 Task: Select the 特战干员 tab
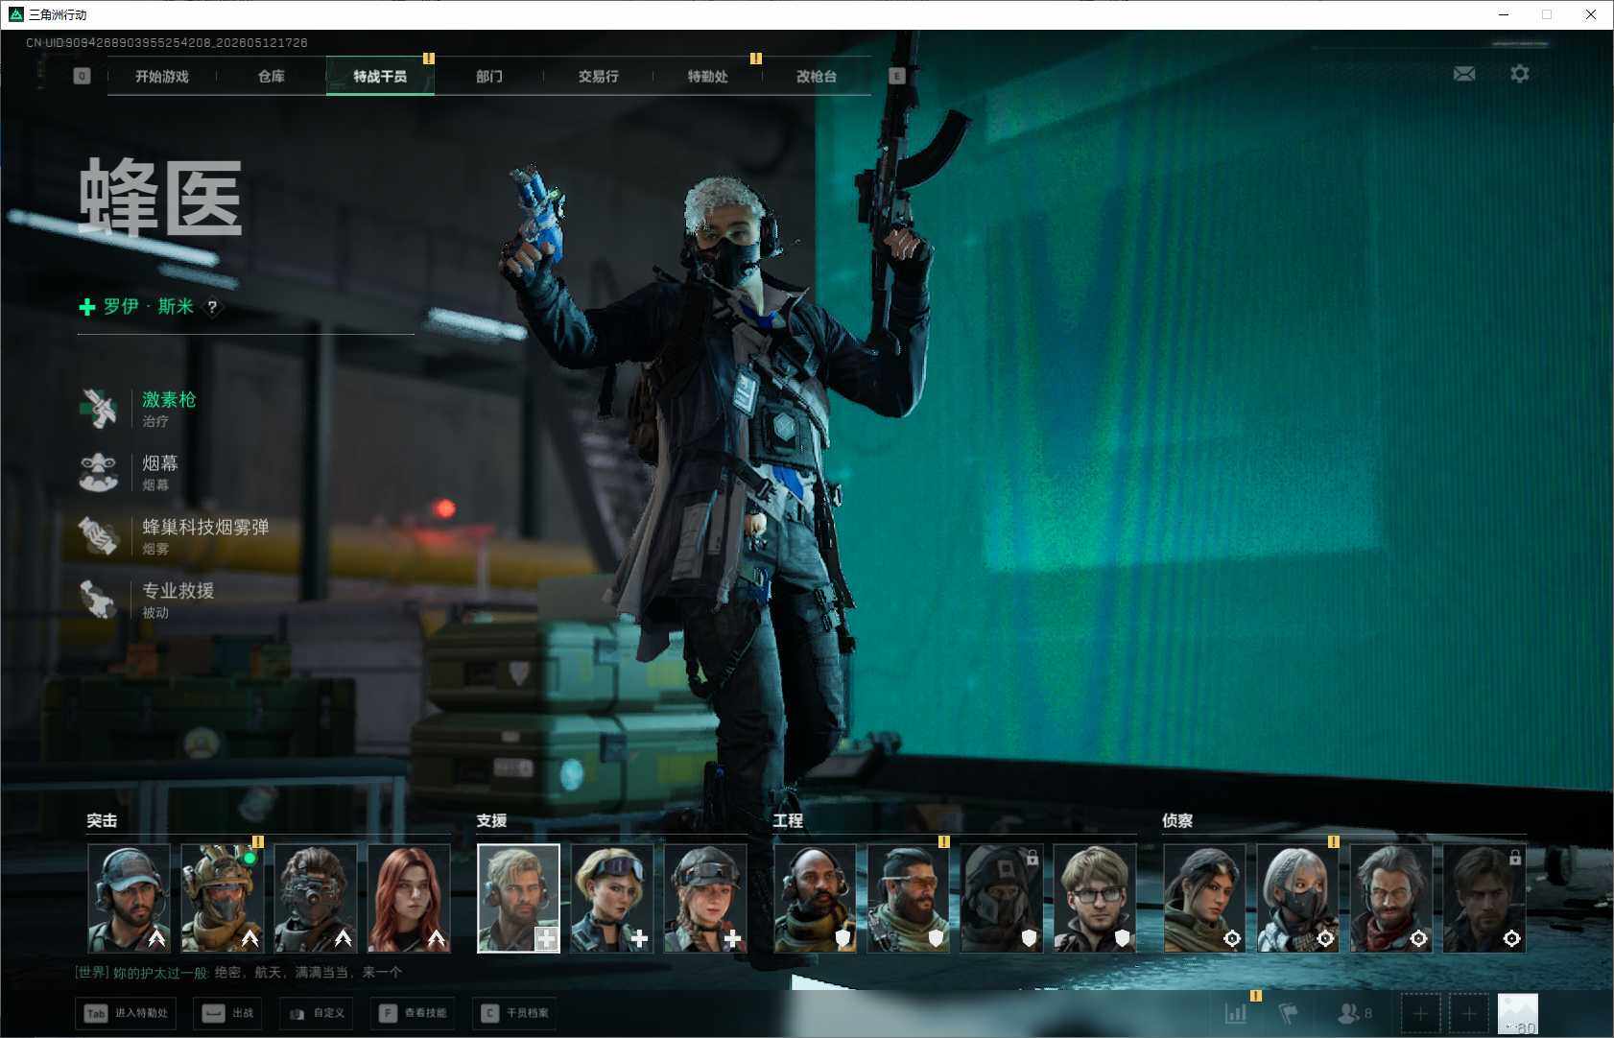(380, 76)
